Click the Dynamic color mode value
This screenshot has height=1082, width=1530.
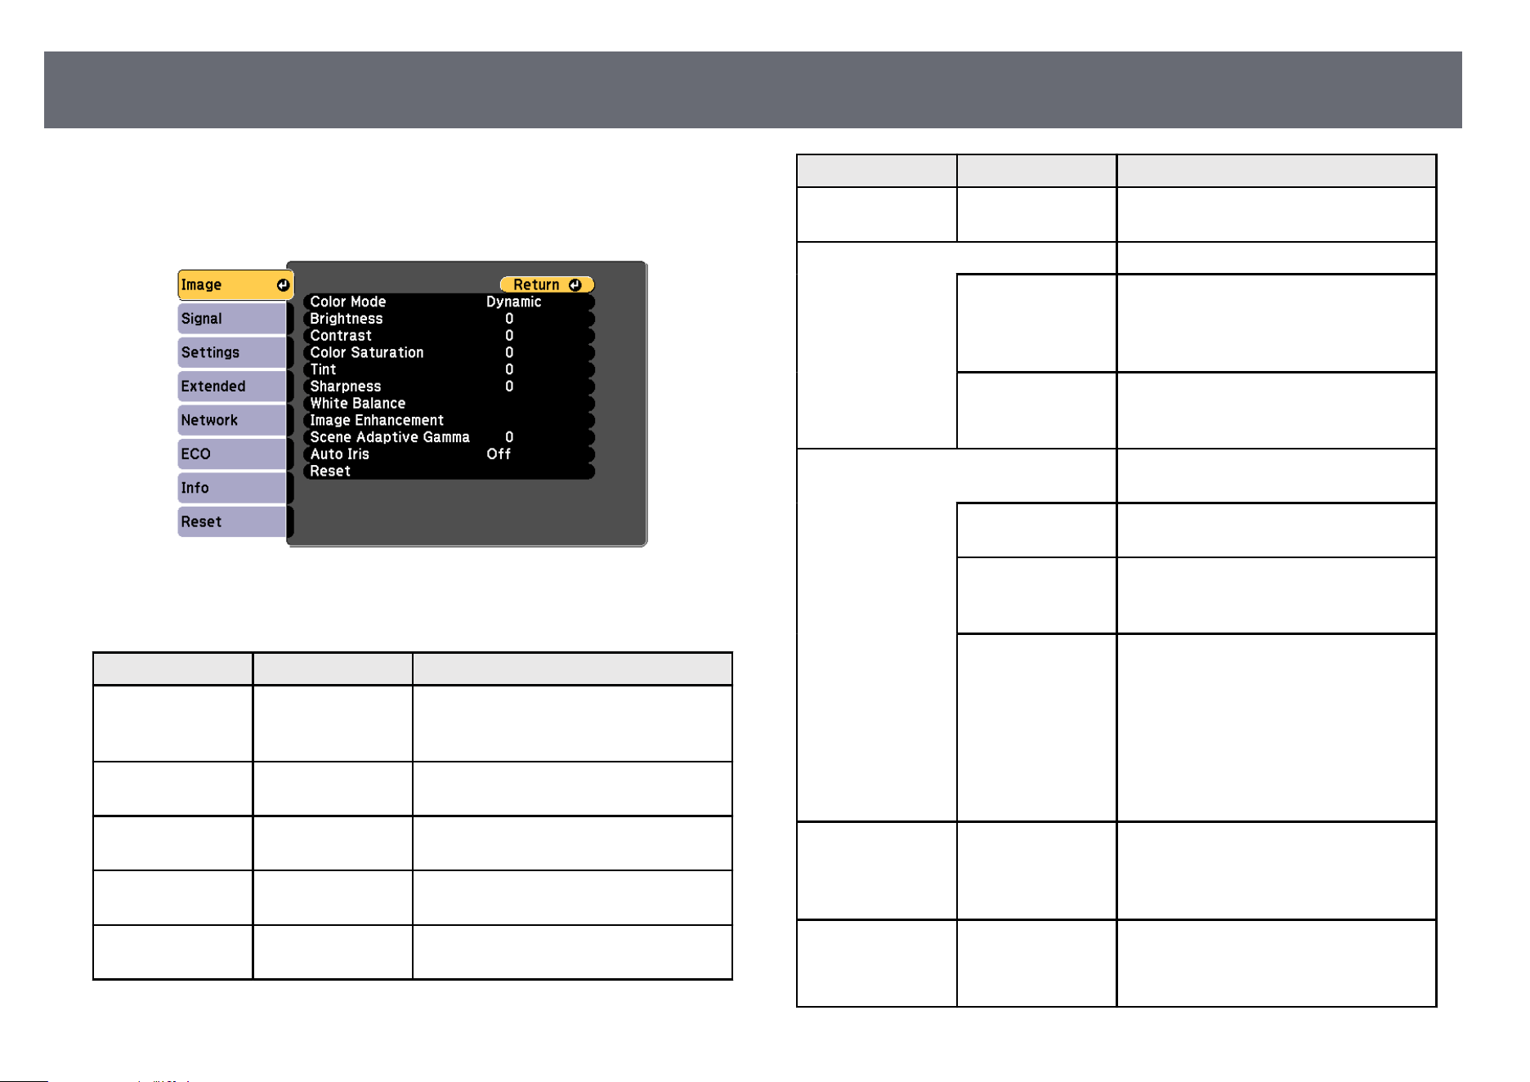click(x=513, y=302)
